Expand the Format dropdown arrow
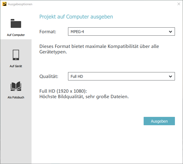This screenshot has height=164, width=183. [170, 32]
